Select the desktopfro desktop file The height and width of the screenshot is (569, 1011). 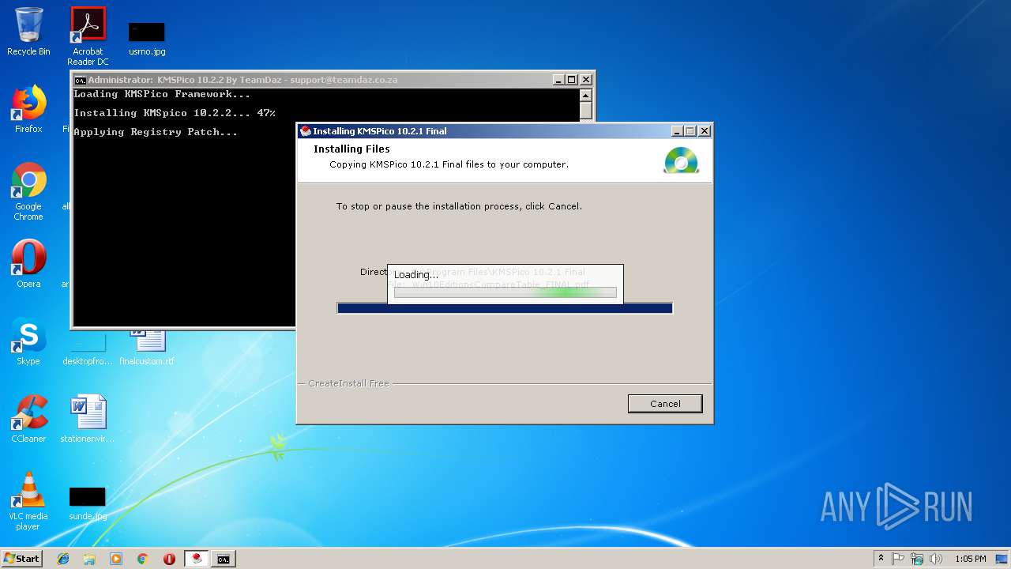[x=87, y=348]
